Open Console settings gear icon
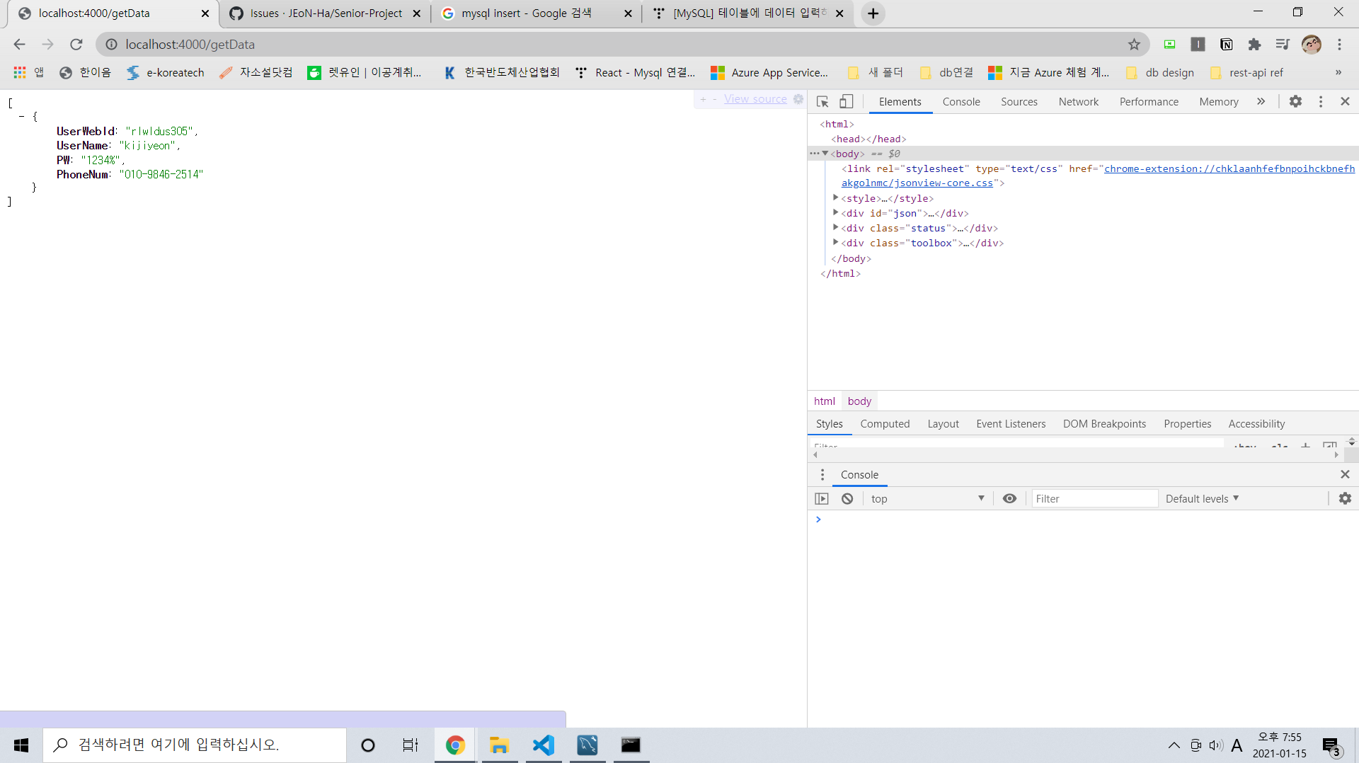 [1345, 499]
